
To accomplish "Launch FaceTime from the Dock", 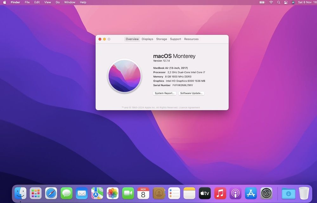I will 128,193.
